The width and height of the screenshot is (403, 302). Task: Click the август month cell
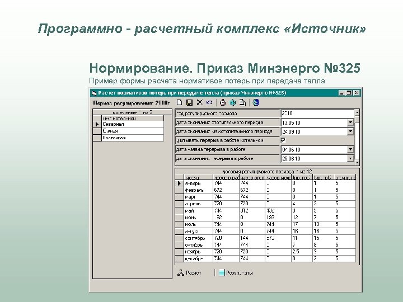point(198,231)
